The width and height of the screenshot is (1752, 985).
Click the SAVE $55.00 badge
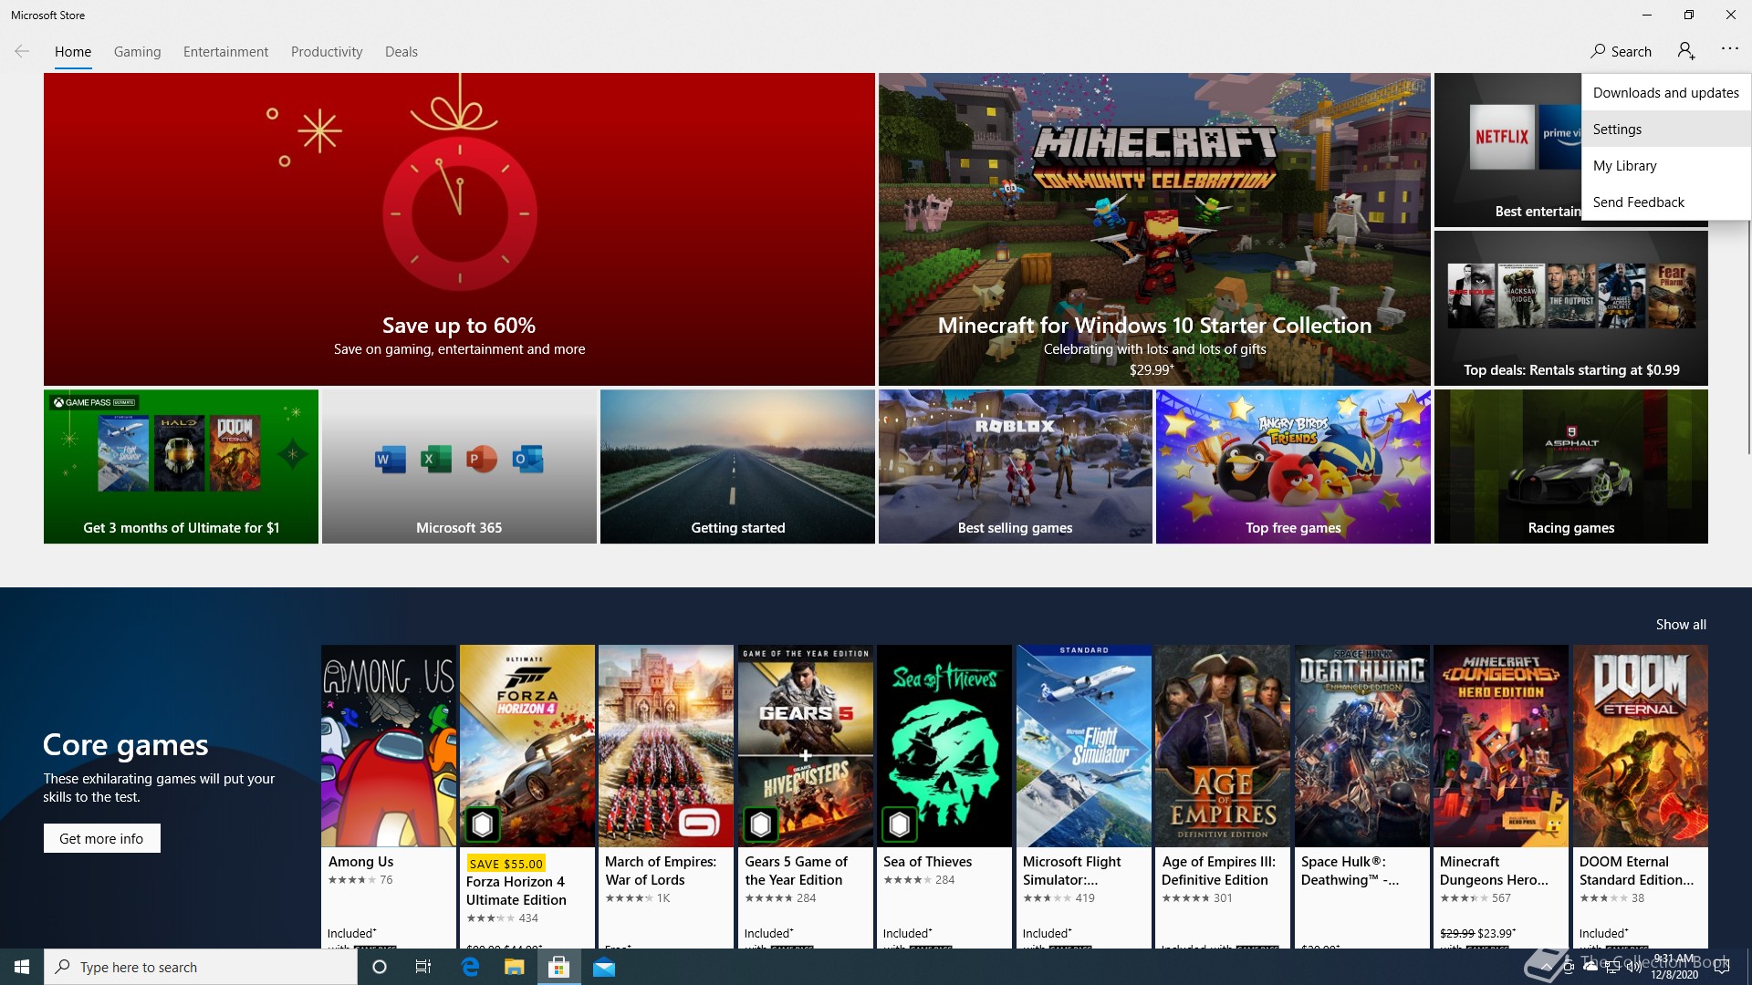coord(506,863)
